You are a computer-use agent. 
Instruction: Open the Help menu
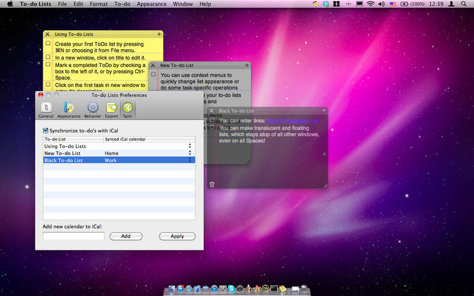coord(205,4)
